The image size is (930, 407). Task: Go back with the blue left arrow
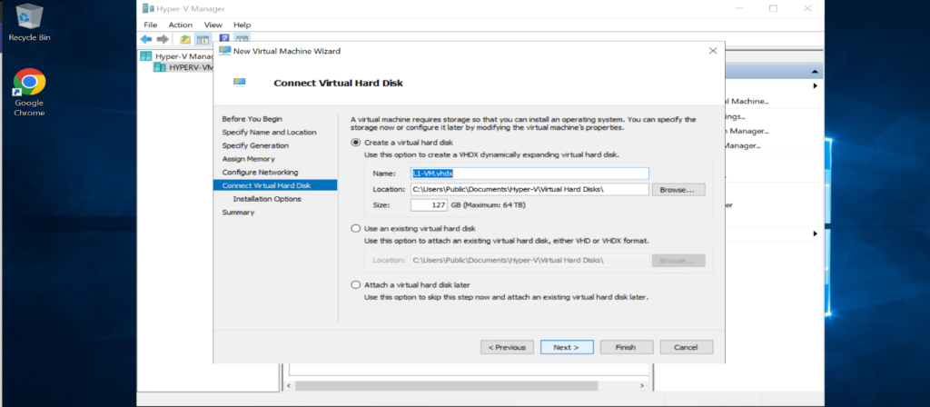pyautogui.click(x=146, y=40)
